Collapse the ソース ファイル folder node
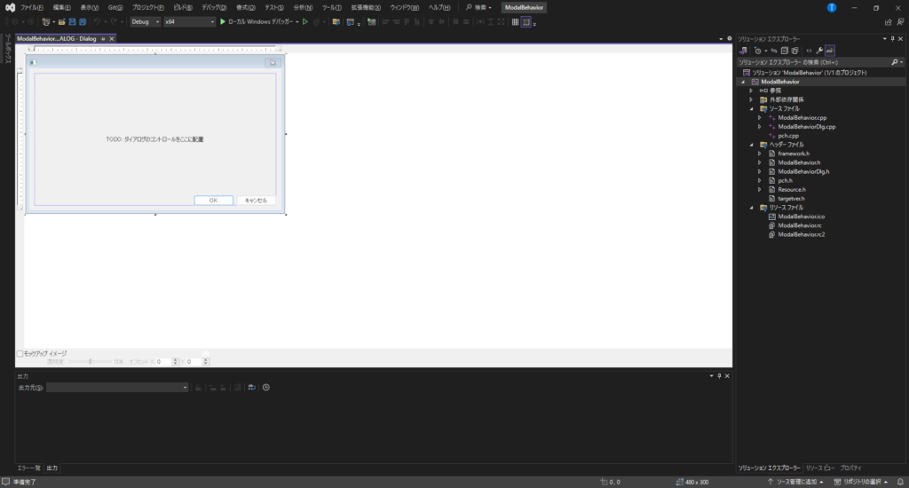The image size is (909, 488). [751, 108]
